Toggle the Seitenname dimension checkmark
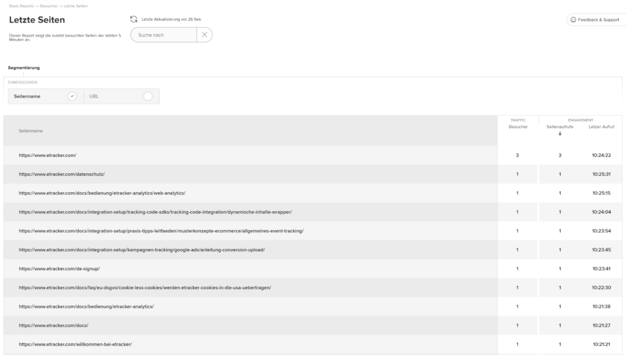This screenshot has width=626, height=355. coord(72,96)
